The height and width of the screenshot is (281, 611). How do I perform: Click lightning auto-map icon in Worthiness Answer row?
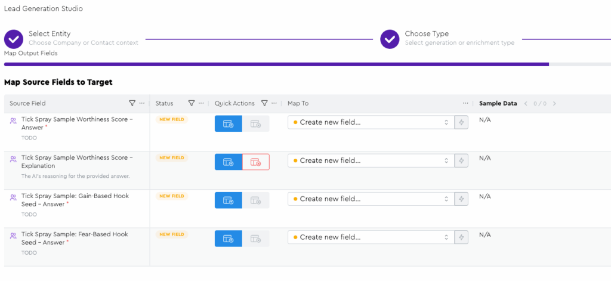461,123
